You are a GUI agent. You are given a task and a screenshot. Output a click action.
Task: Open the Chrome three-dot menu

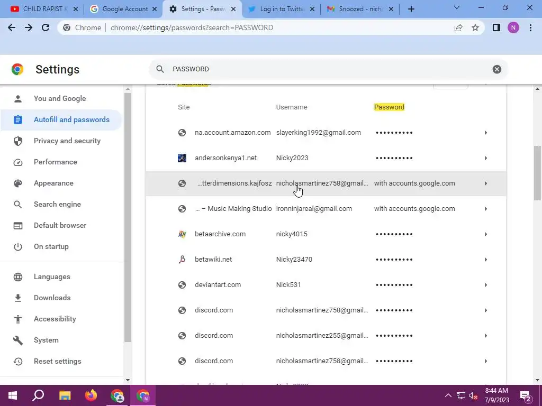coord(530,27)
